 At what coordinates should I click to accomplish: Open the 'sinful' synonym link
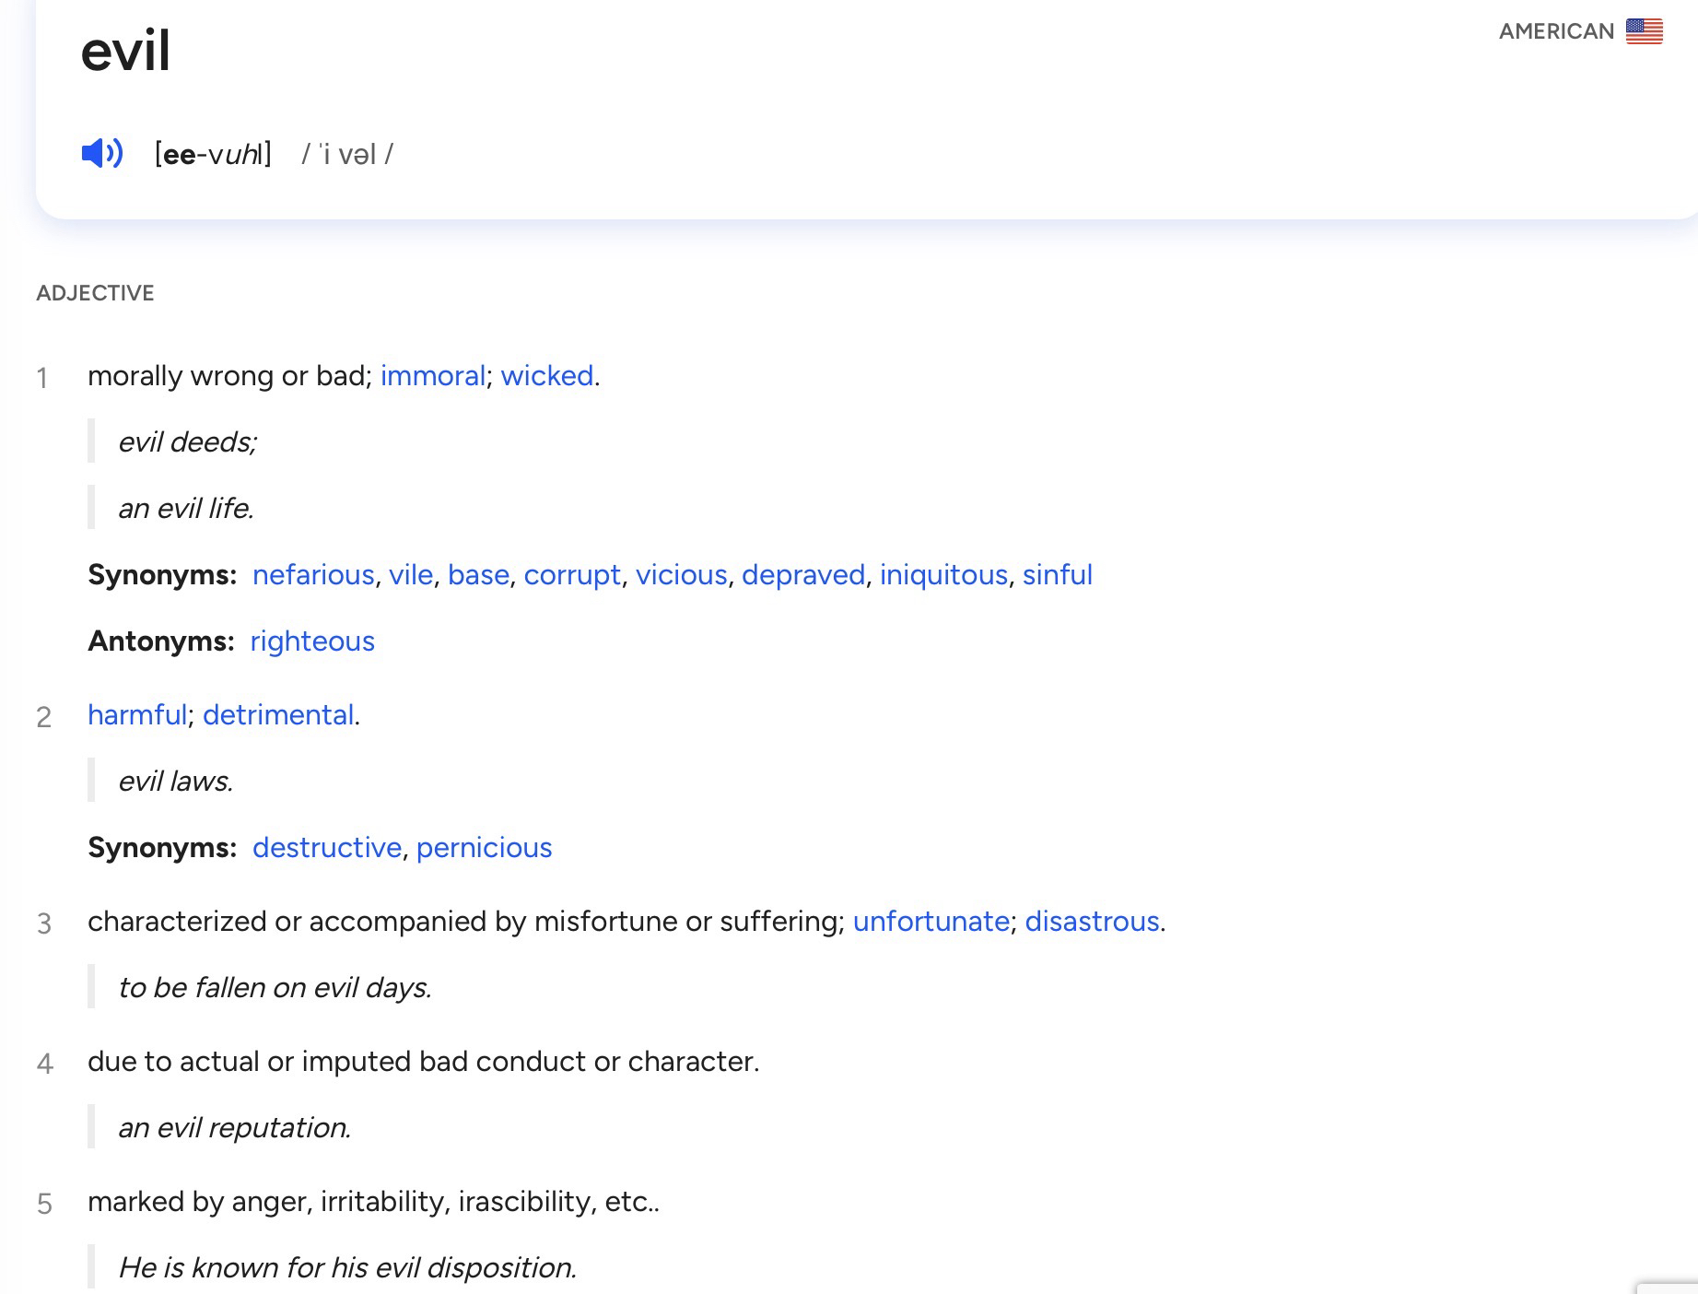click(x=1057, y=575)
